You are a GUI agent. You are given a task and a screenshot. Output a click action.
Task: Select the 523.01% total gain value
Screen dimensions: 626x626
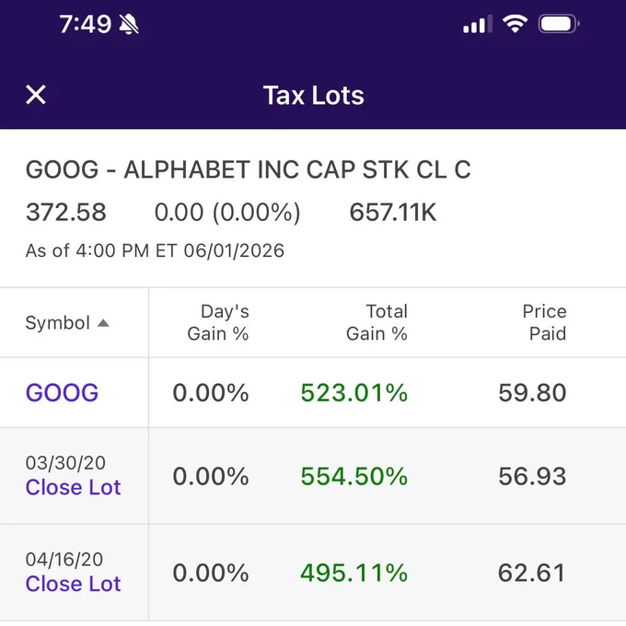coord(354,392)
